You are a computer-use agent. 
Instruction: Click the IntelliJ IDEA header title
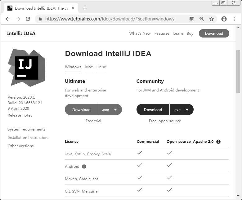pos(21,33)
